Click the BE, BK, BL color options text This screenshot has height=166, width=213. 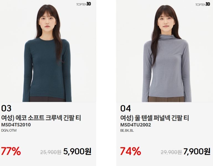pyautogui.click(x=127, y=130)
